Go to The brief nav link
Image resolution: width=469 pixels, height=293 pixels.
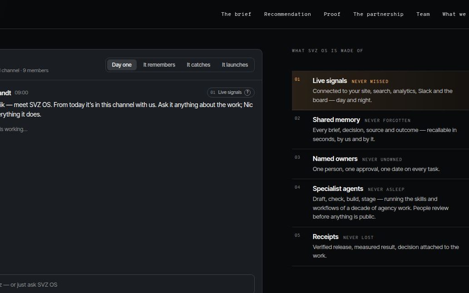[x=236, y=14]
